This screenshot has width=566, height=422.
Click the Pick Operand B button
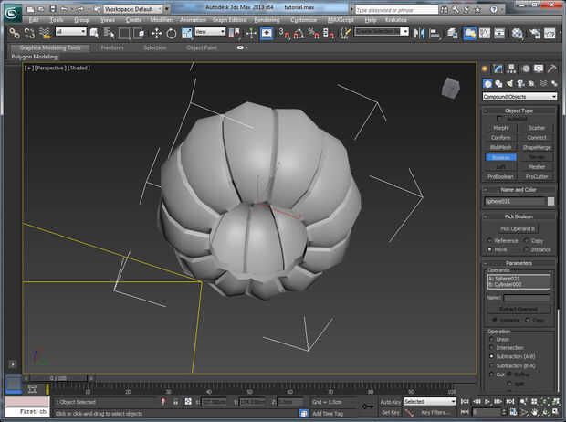click(x=519, y=228)
